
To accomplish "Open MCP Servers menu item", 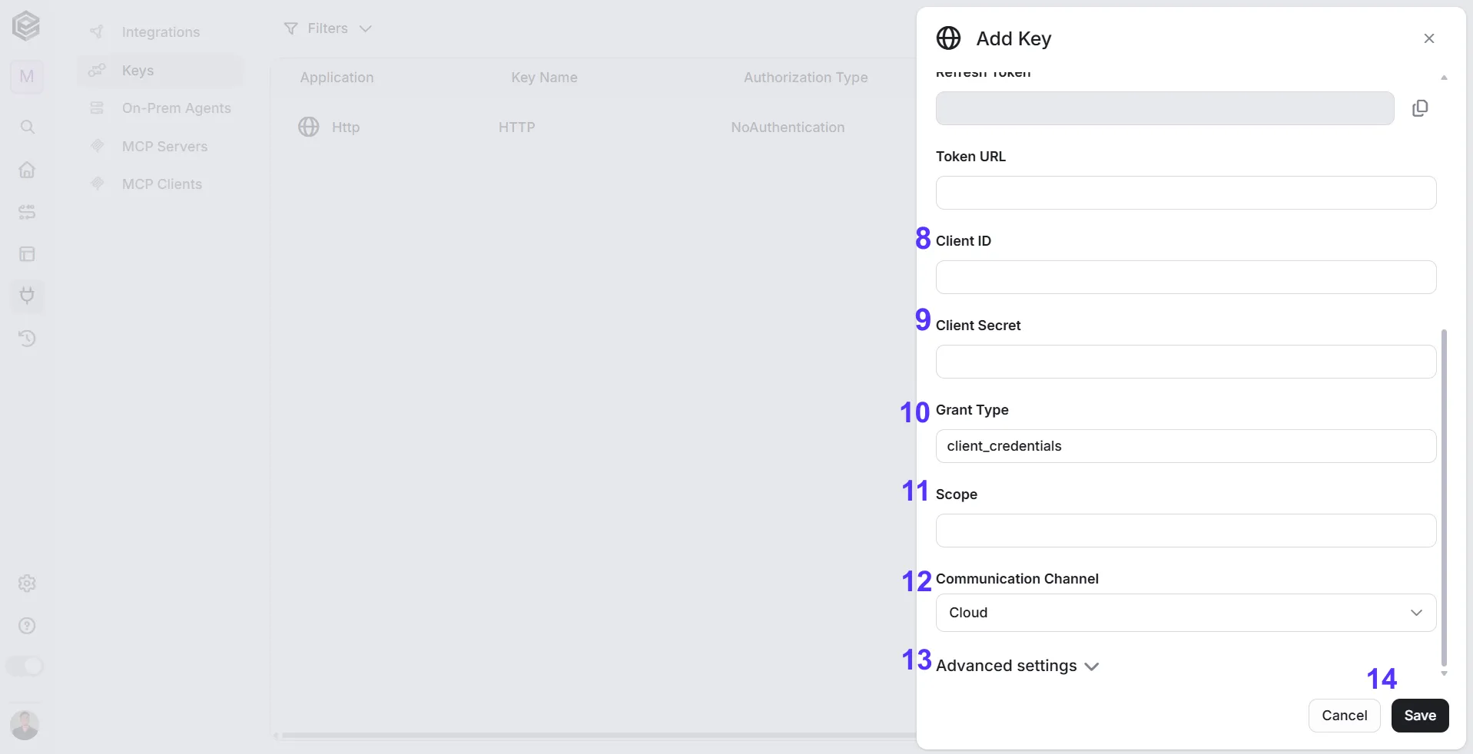I will (x=161, y=147).
